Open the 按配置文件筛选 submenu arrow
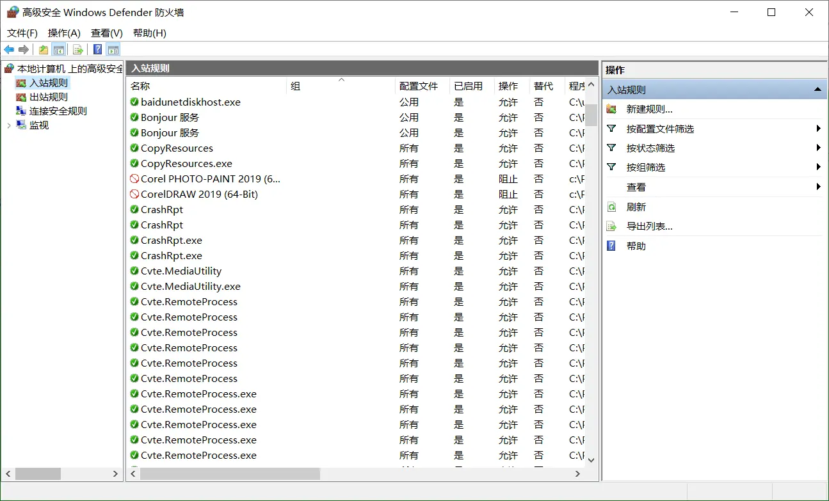Screen dimensions: 829x501 (x=819, y=129)
